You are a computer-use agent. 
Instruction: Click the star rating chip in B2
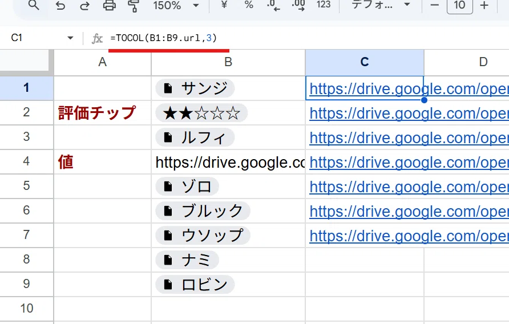(201, 113)
